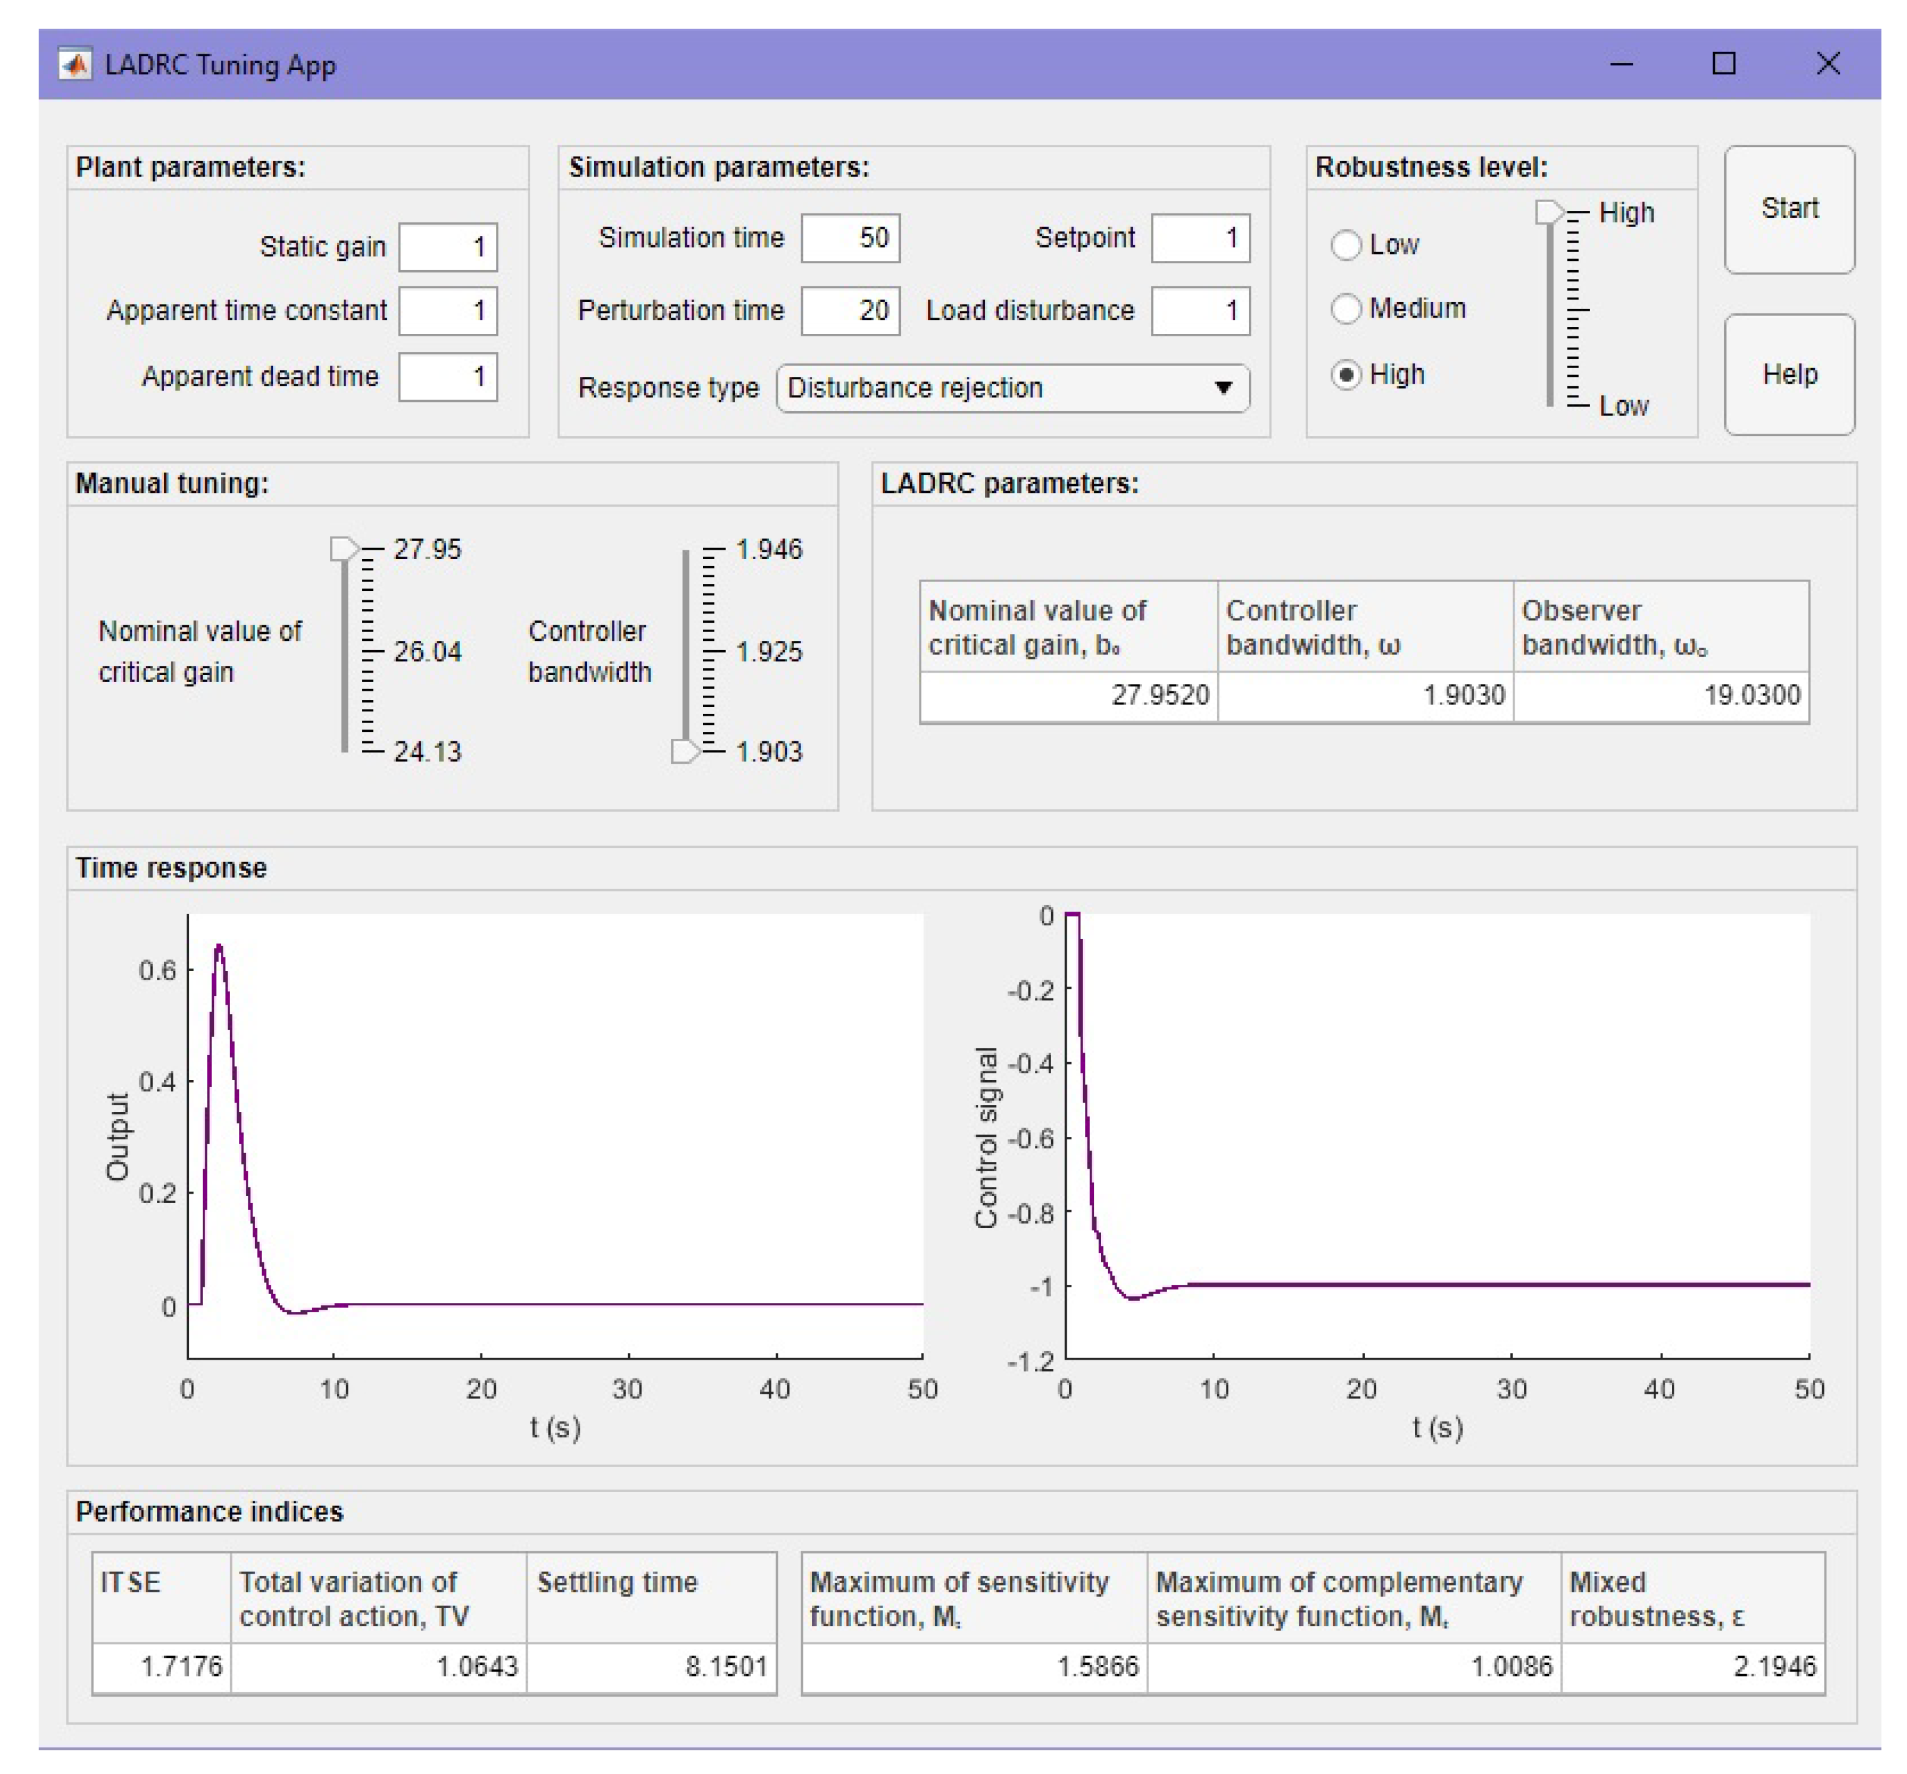1907x1774 pixels.
Task: Focus the Apparent dead time field
Action: (448, 376)
